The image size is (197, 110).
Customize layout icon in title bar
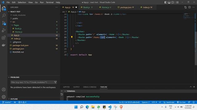tap(177, 2)
